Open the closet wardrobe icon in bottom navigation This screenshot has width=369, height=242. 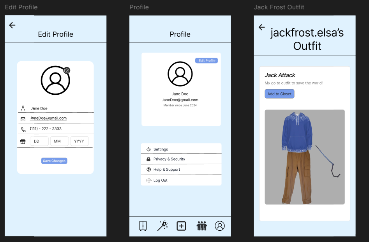point(143,226)
